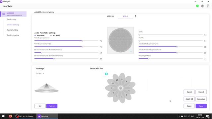Image resolution: width=212 pixels, height=119 pixels.
Task: Open the Coverage 30°-11-1 dropdown
Action: [x=40, y=73]
